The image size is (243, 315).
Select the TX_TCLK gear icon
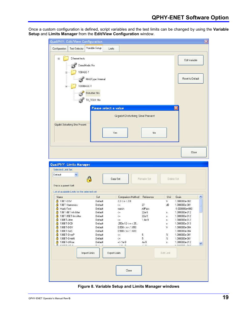click(81, 100)
